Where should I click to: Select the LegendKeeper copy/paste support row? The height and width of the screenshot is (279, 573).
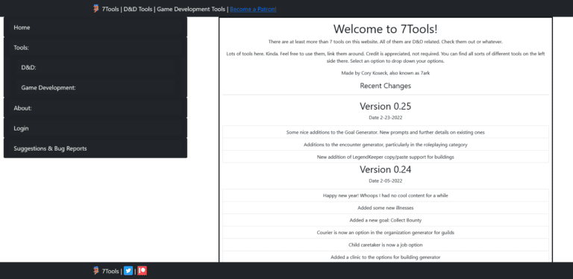tap(386, 157)
